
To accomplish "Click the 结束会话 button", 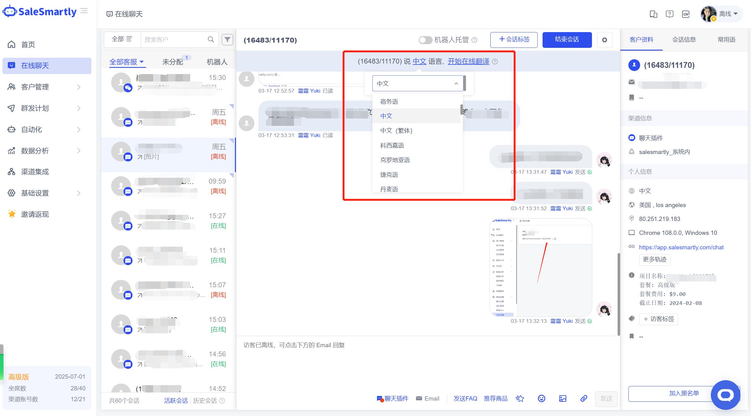I will click(x=567, y=40).
